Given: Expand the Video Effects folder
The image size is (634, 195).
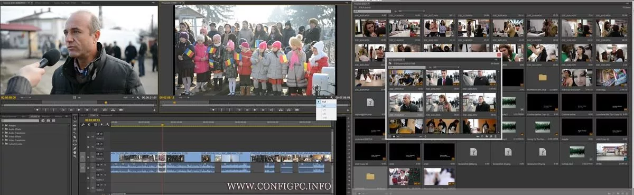Looking at the screenshot, I should pos(3,136).
